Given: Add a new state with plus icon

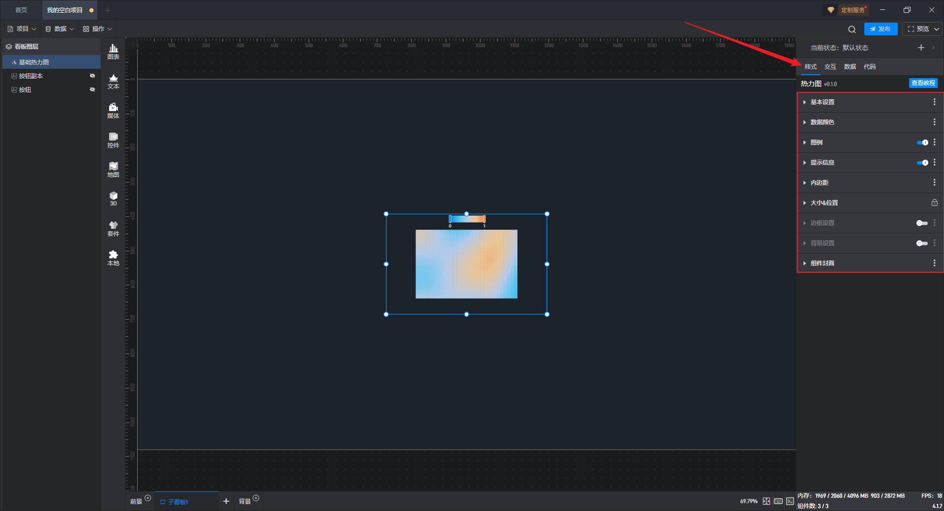Looking at the screenshot, I should 921,48.
